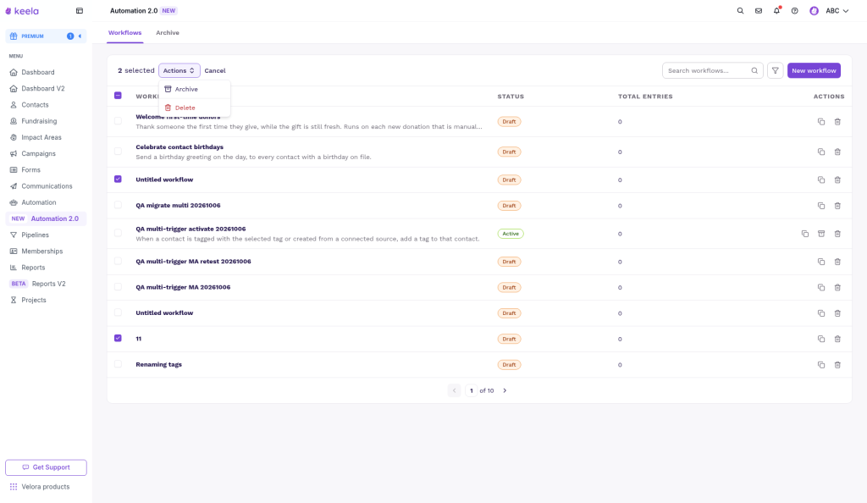The image size is (867, 503).
Task: Open QA multi-trigger MA 20261006 workflow
Action: pos(183,287)
